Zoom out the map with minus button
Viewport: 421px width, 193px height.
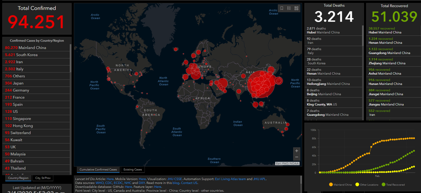tap(296, 157)
